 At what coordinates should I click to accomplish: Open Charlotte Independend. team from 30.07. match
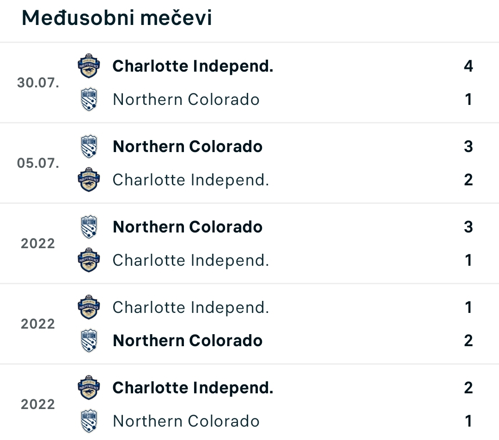193,66
